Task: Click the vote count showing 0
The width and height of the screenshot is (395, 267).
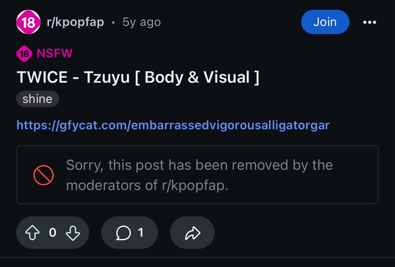Action: tap(52, 233)
